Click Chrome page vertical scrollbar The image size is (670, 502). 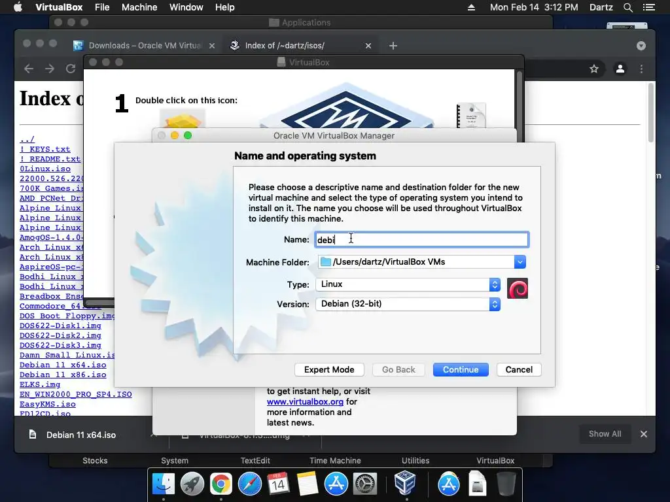651,113
